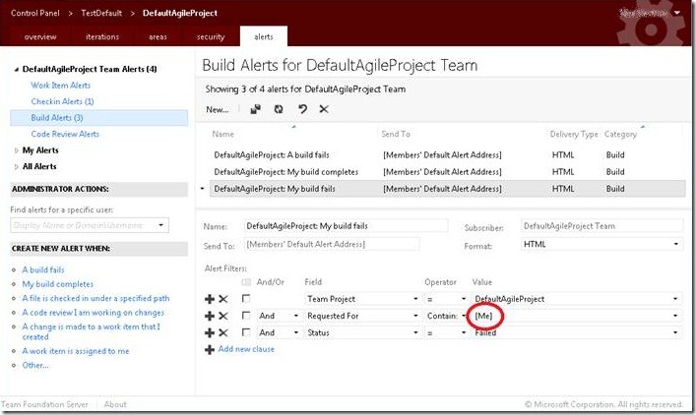
Task: Open Checkin Alerts (1) in sidebar
Action: click(x=62, y=101)
